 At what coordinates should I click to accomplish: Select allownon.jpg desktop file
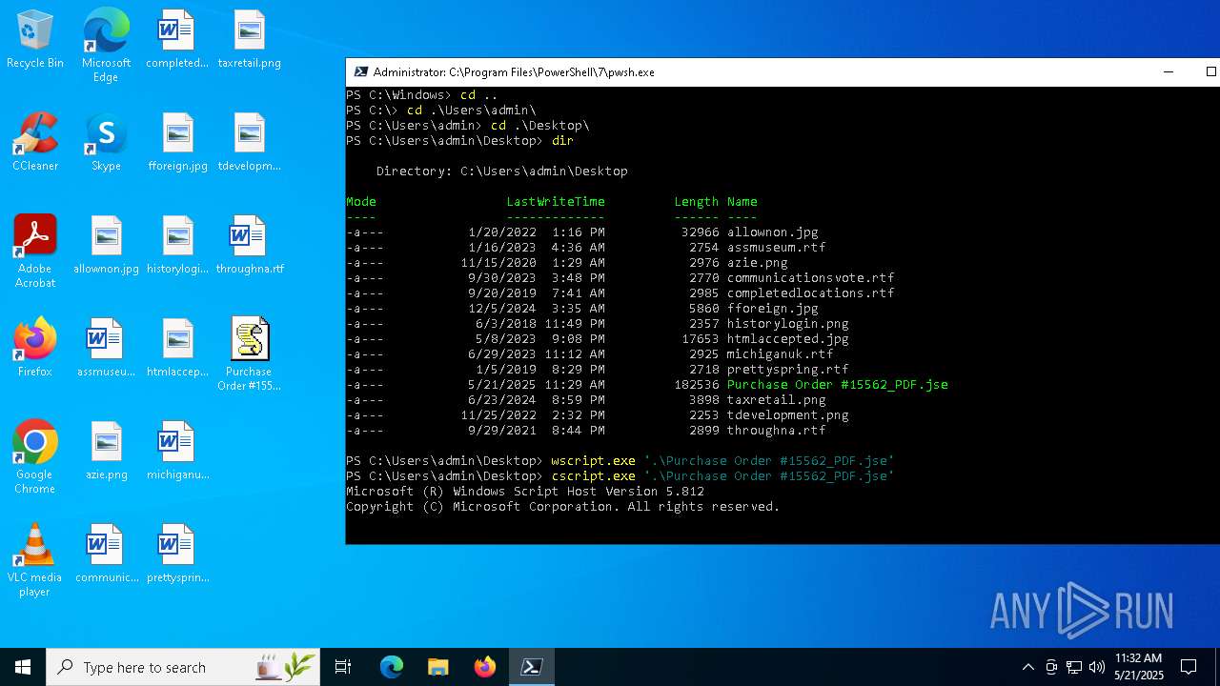106,246
